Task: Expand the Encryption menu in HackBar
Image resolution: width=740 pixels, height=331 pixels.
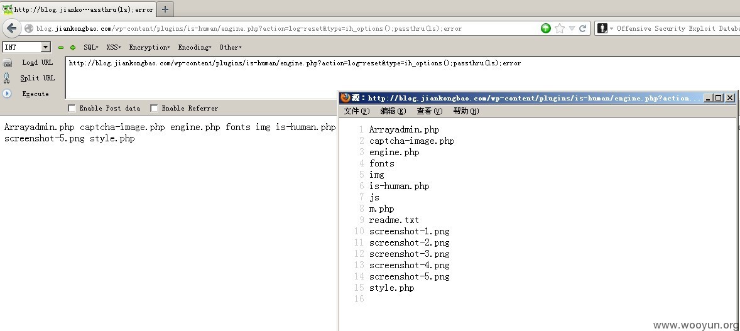Action: (x=150, y=47)
